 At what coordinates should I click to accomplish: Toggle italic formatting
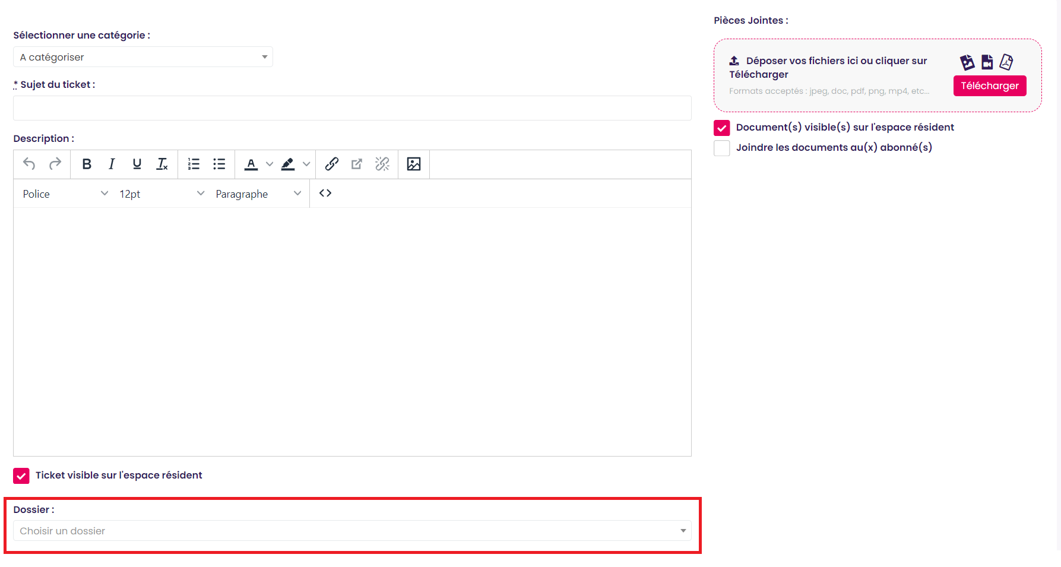(x=112, y=164)
